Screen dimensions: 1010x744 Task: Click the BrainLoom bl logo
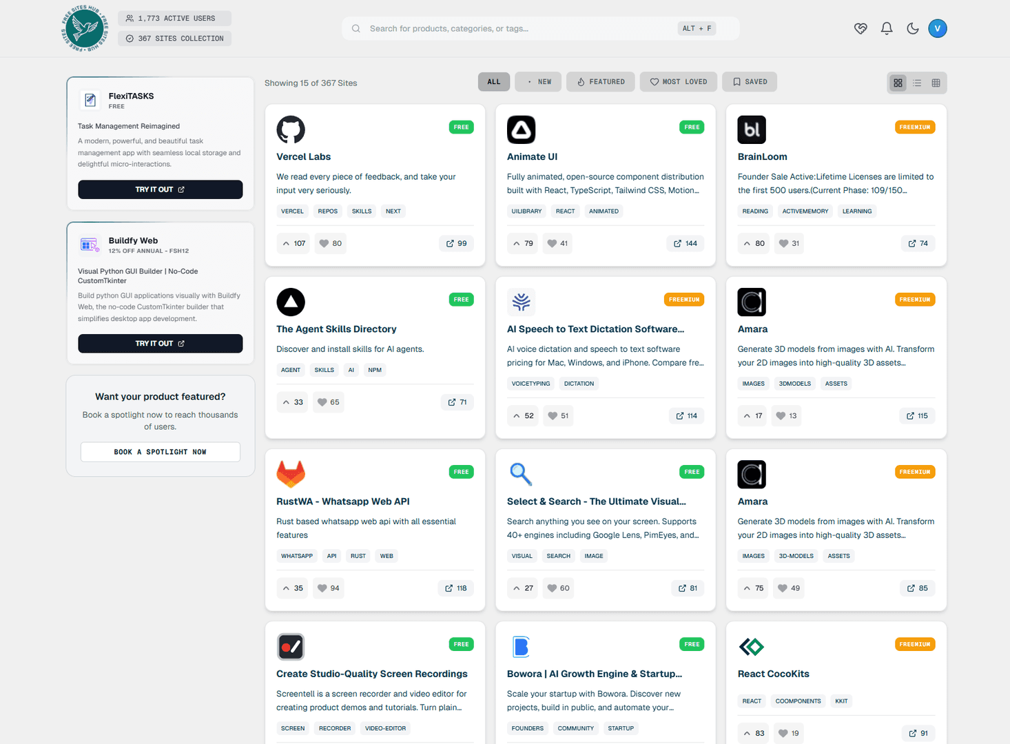pos(752,130)
